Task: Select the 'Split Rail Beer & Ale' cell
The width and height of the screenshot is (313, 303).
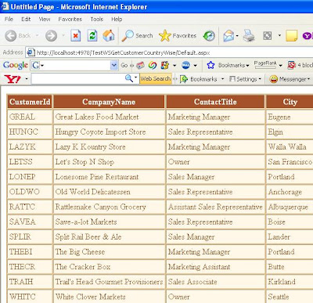Action: pyautogui.click(x=109, y=237)
